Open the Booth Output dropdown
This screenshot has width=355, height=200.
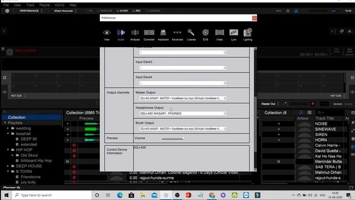point(183,128)
